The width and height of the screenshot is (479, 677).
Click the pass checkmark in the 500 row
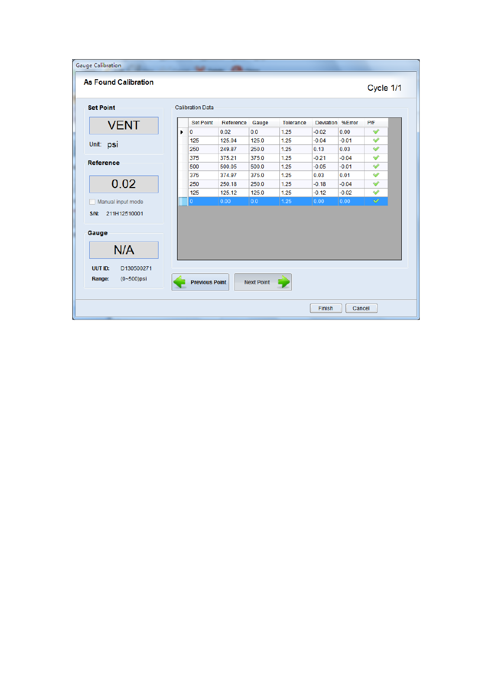click(x=376, y=166)
